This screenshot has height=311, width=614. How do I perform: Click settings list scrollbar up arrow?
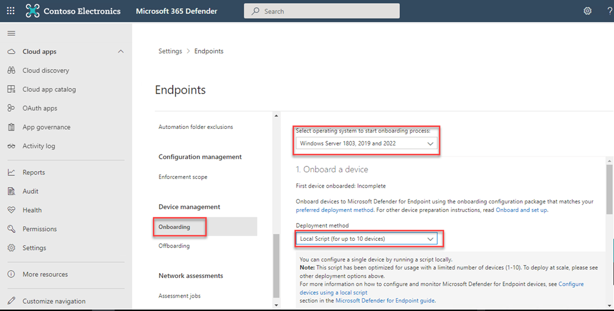pyautogui.click(x=276, y=116)
